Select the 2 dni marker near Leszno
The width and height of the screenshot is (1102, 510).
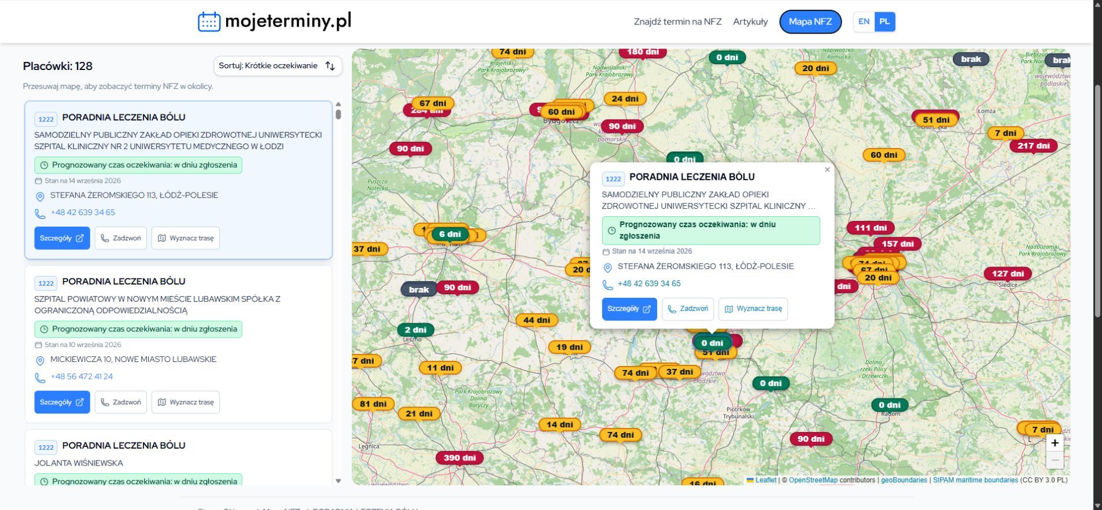pyautogui.click(x=415, y=330)
